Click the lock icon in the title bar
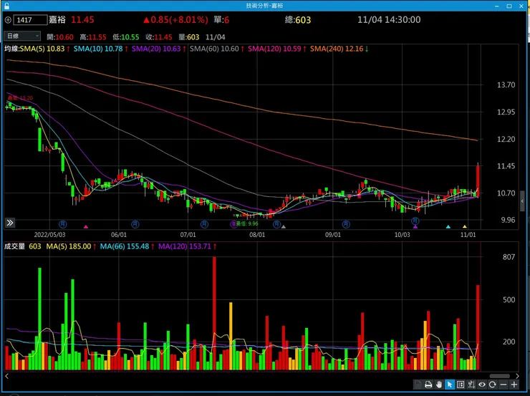 pos(6,6)
